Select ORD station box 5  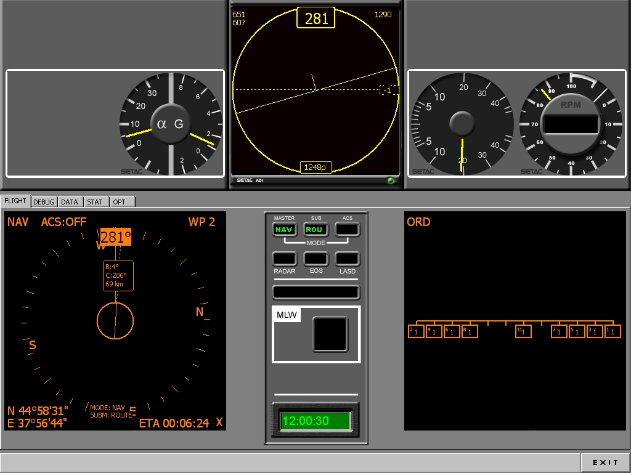[x=577, y=331]
